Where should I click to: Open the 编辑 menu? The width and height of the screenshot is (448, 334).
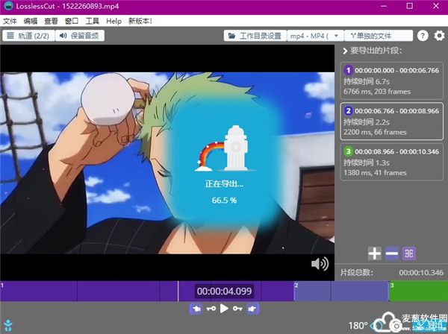point(31,21)
